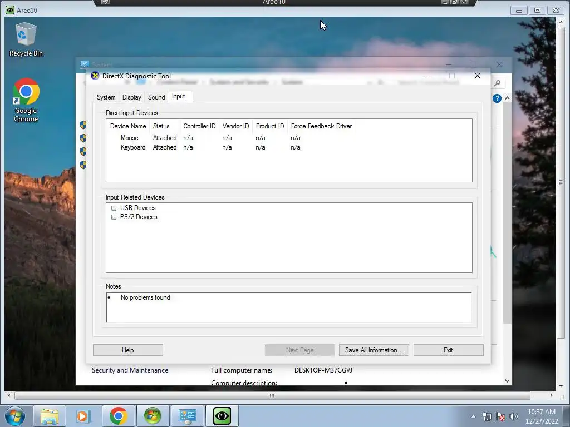Click Save All Information button
The width and height of the screenshot is (570, 427).
(374, 350)
